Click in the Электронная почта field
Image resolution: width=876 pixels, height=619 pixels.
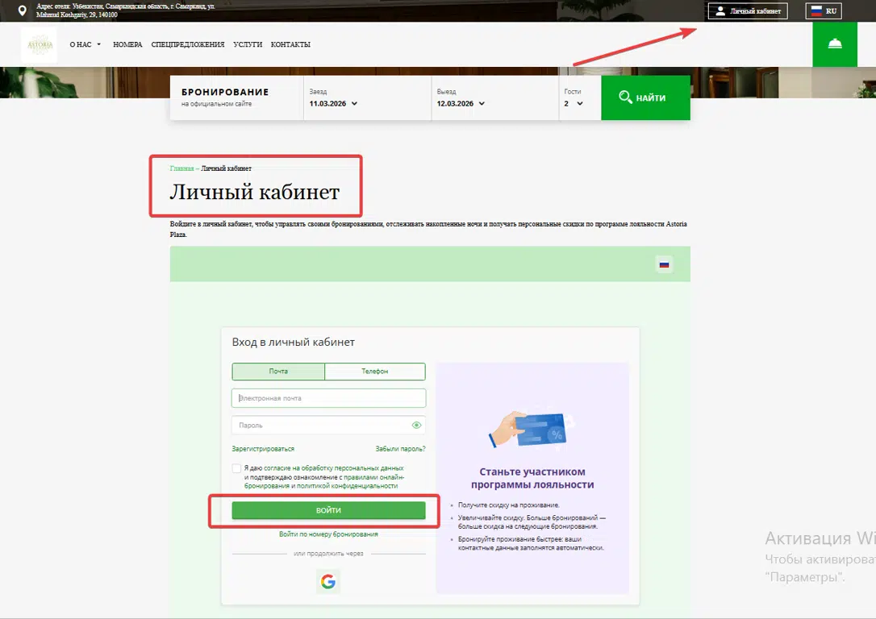(x=328, y=398)
